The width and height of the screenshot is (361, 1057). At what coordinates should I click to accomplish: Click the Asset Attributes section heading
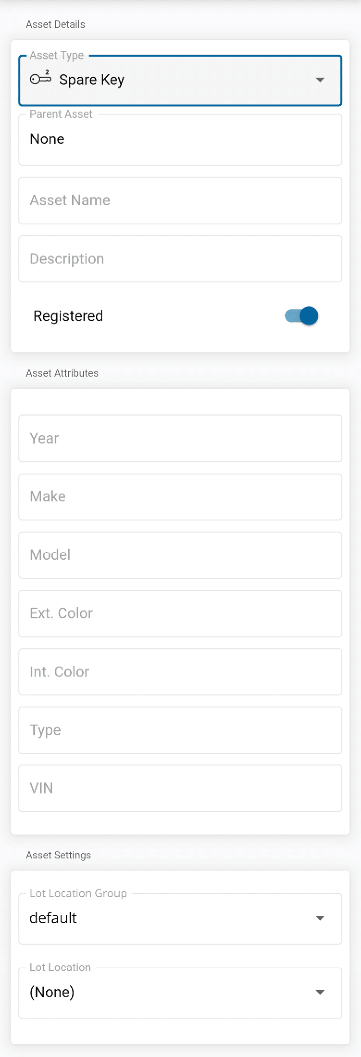(x=62, y=373)
